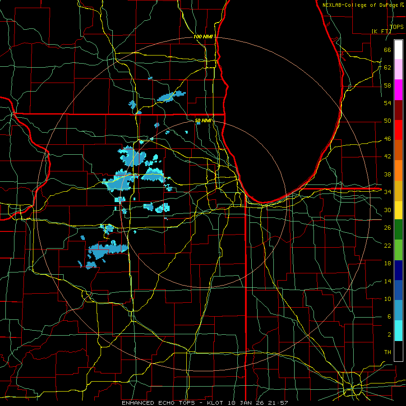Click the white swatch in the tops legend
This screenshot has width=406, height=406.
[398, 50]
